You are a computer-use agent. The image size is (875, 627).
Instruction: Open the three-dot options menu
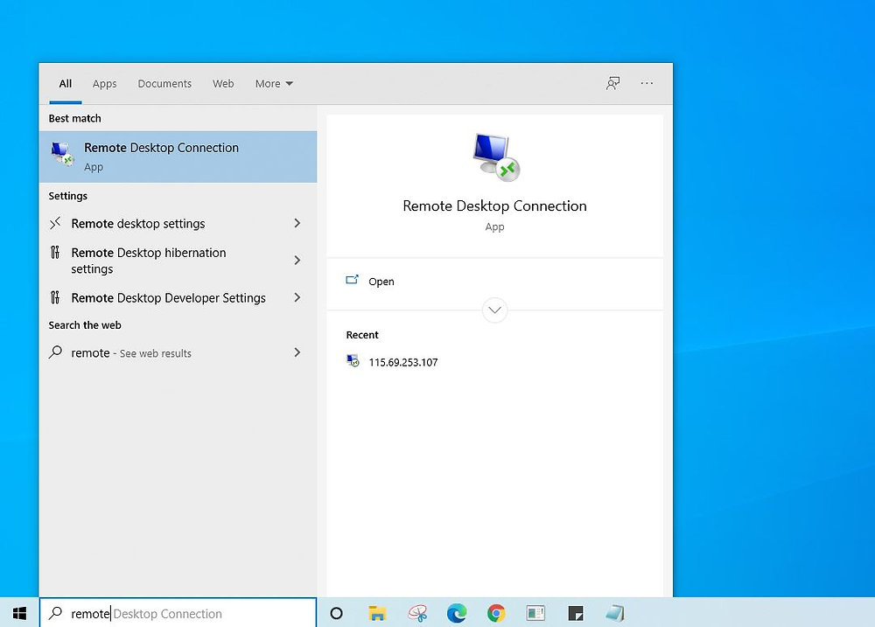click(647, 83)
